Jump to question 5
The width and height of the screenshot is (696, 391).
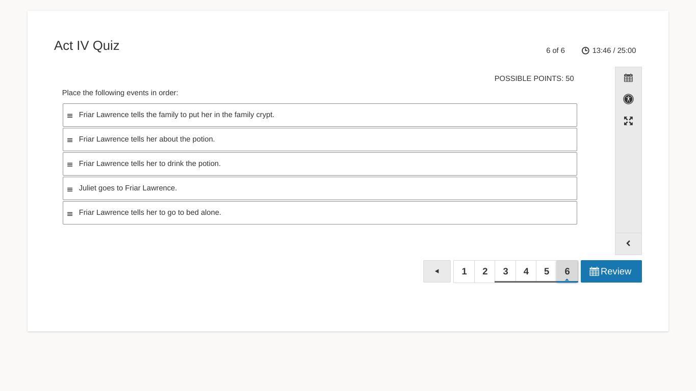point(546,271)
